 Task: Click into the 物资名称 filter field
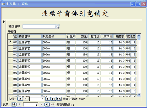(x=39, y=26)
